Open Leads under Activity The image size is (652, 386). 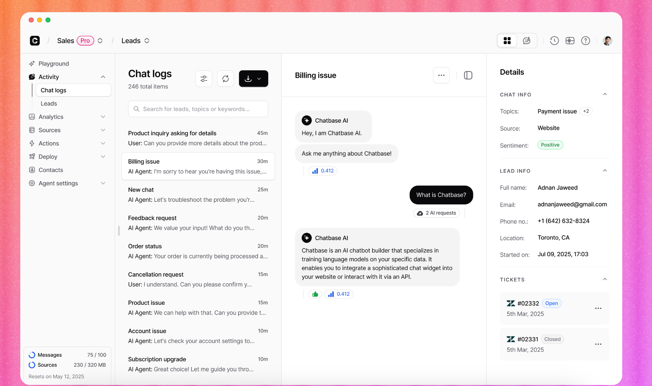click(49, 103)
